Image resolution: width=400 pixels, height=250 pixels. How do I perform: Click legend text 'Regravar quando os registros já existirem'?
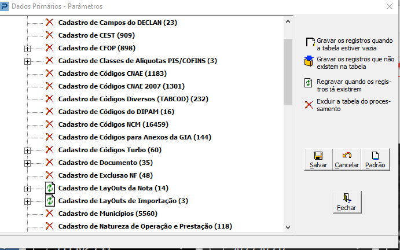(354, 86)
